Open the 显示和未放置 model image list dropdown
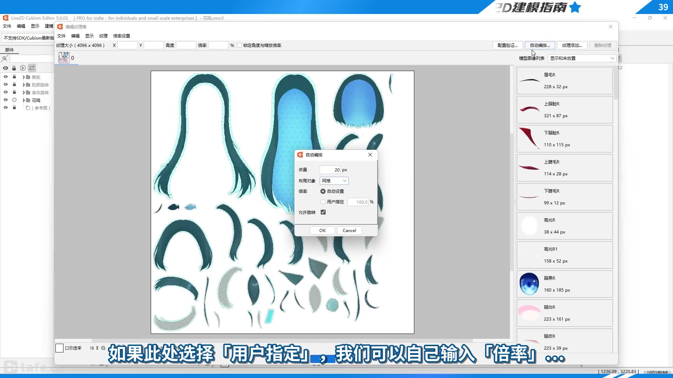Image resolution: width=673 pixels, height=378 pixels. click(x=582, y=58)
